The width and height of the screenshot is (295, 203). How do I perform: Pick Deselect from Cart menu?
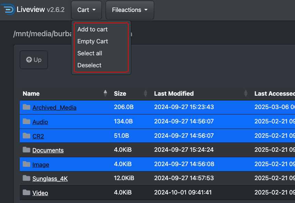click(89, 65)
